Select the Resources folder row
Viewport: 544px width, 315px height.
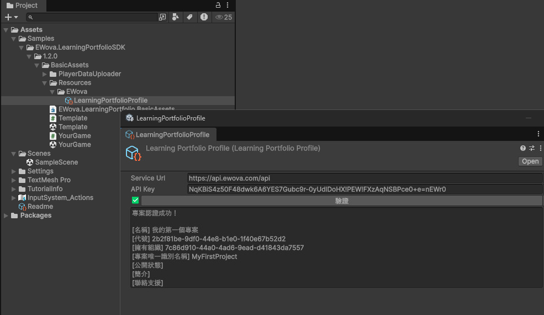(x=118, y=83)
